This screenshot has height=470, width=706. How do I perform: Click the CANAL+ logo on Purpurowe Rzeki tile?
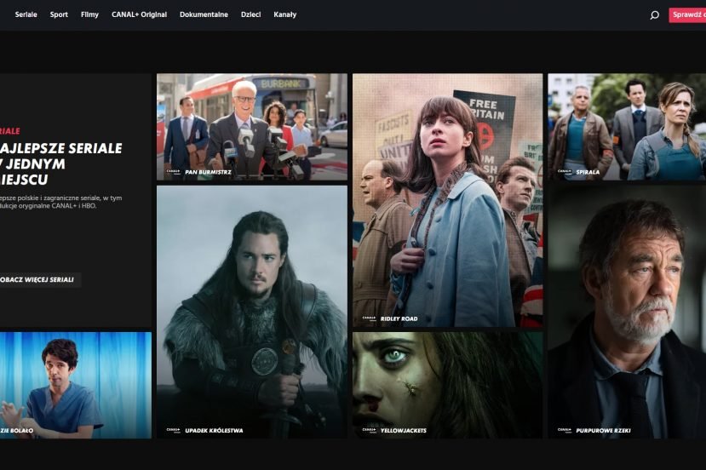(x=564, y=430)
